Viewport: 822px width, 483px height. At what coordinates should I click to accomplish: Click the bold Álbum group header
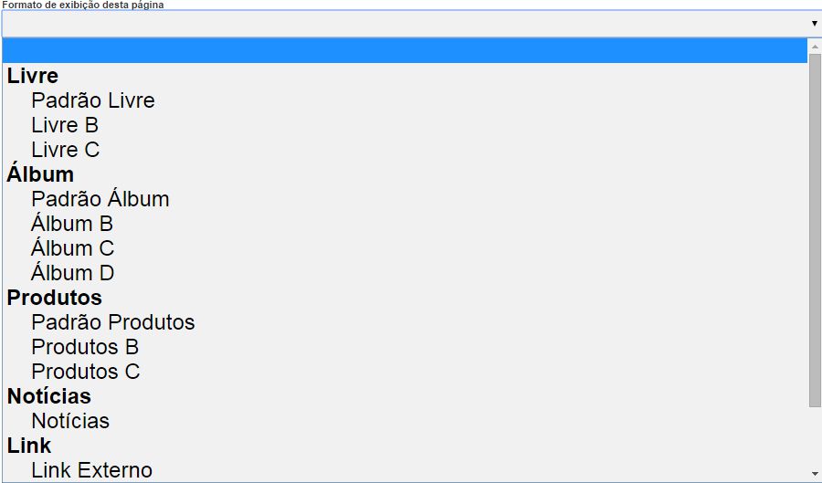tap(40, 174)
